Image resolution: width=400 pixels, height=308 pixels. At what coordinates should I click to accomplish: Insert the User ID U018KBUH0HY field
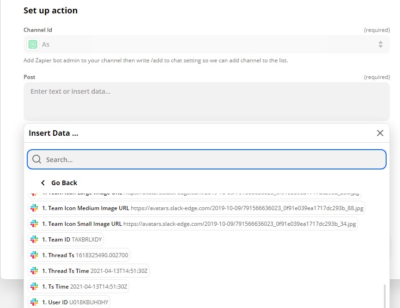69,302
